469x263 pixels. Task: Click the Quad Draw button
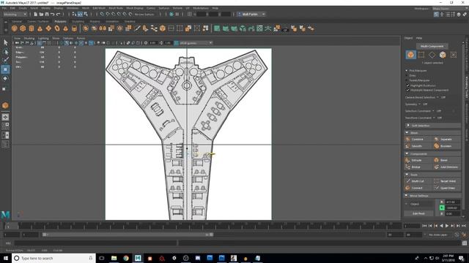pyautogui.click(x=446, y=188)
